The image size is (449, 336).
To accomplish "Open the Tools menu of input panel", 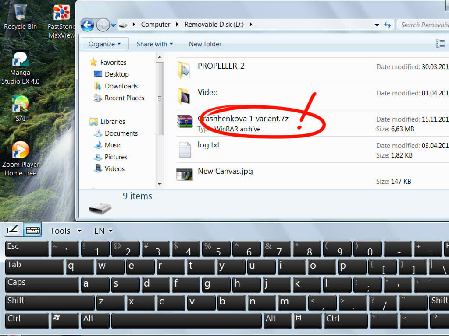I will [x=66, y=231].
